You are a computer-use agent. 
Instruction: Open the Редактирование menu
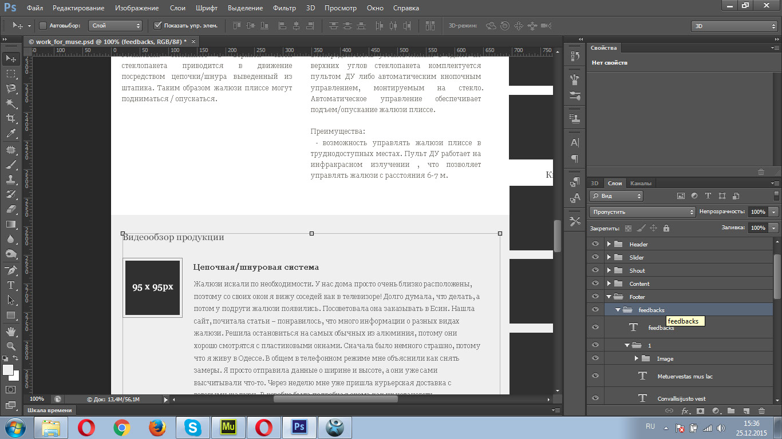78,8
